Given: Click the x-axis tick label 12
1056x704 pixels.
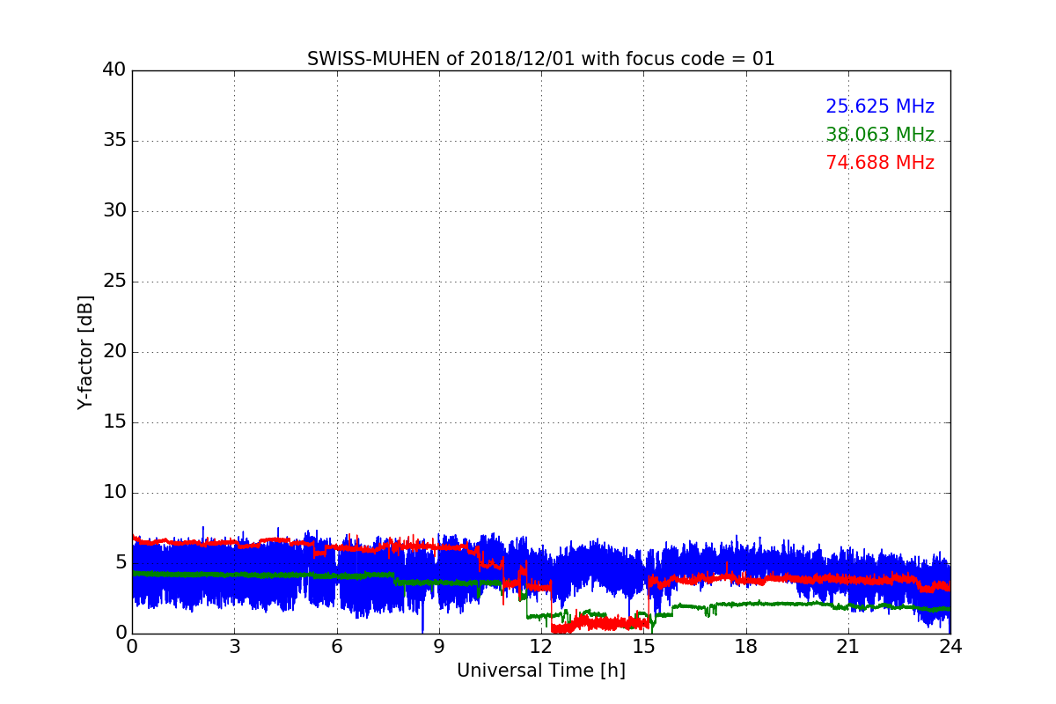Looking at the screenshot, I should click(x=541, y=646).
